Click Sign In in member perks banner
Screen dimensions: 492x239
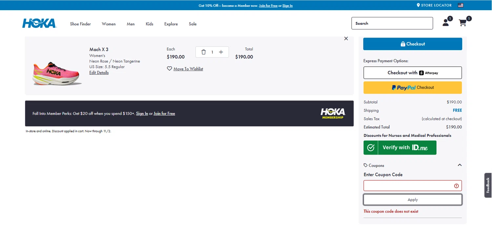[142, 114]
